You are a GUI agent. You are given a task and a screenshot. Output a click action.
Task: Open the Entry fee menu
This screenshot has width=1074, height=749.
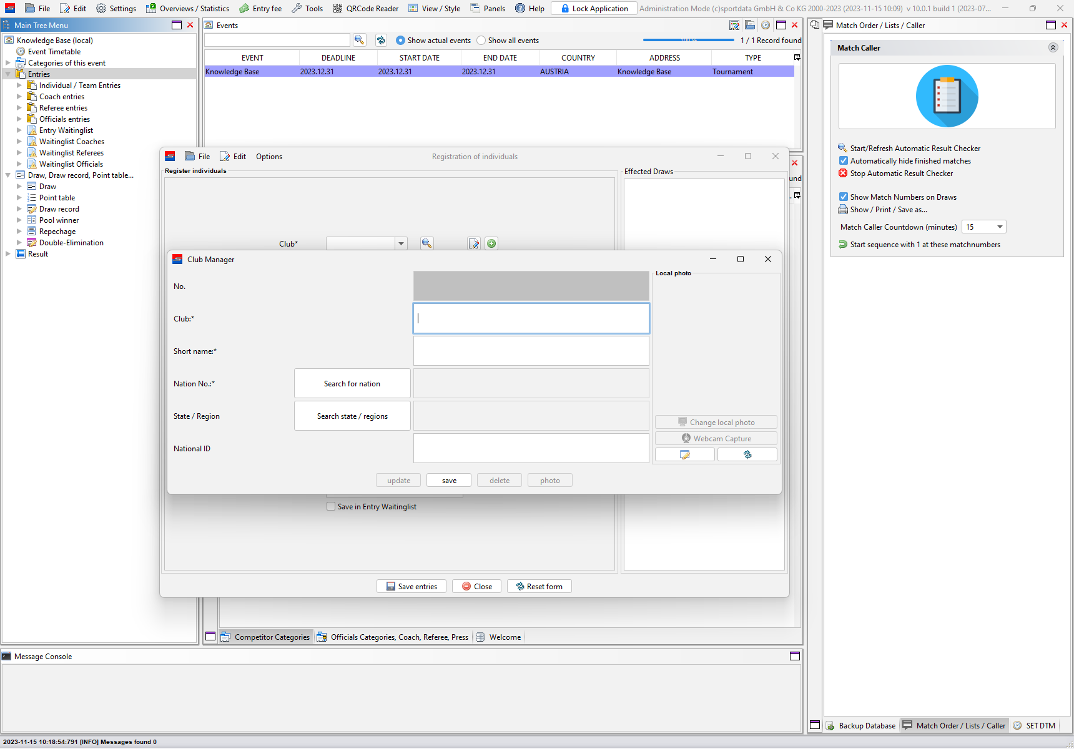(x=260, y=8)
